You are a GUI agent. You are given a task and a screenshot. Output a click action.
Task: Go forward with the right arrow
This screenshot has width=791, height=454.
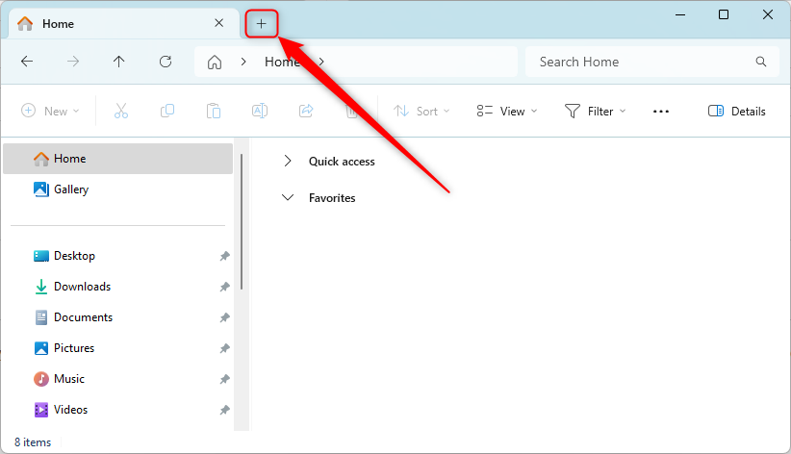73,62
